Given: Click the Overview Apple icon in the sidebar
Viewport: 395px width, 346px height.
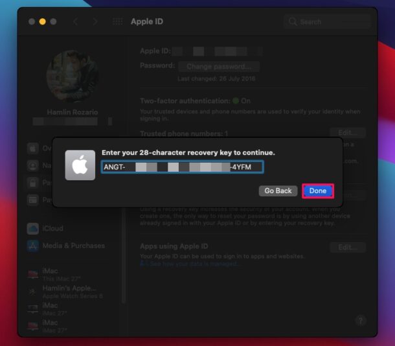Looking at the screenshot, I should pyautogui.click(x=33, y=148).
